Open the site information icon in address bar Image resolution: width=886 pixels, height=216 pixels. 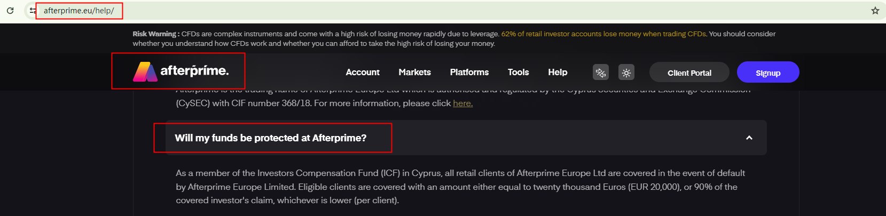(33, 11)
